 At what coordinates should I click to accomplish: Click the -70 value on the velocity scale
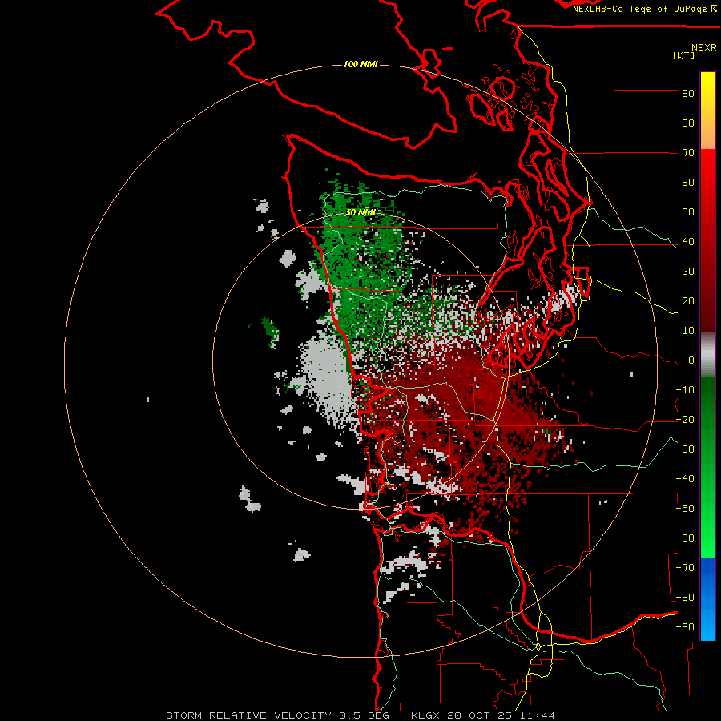tap(685, 568)
